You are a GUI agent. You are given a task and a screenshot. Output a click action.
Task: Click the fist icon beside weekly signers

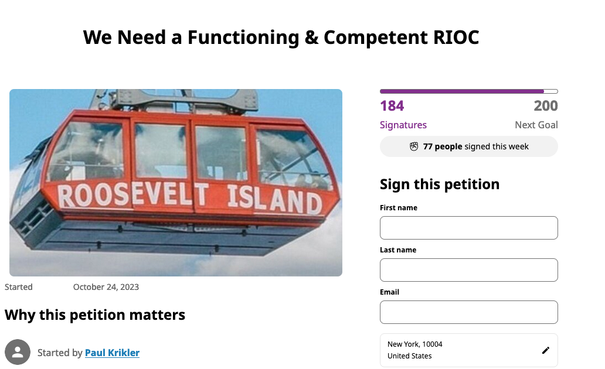tap(414, 146)
